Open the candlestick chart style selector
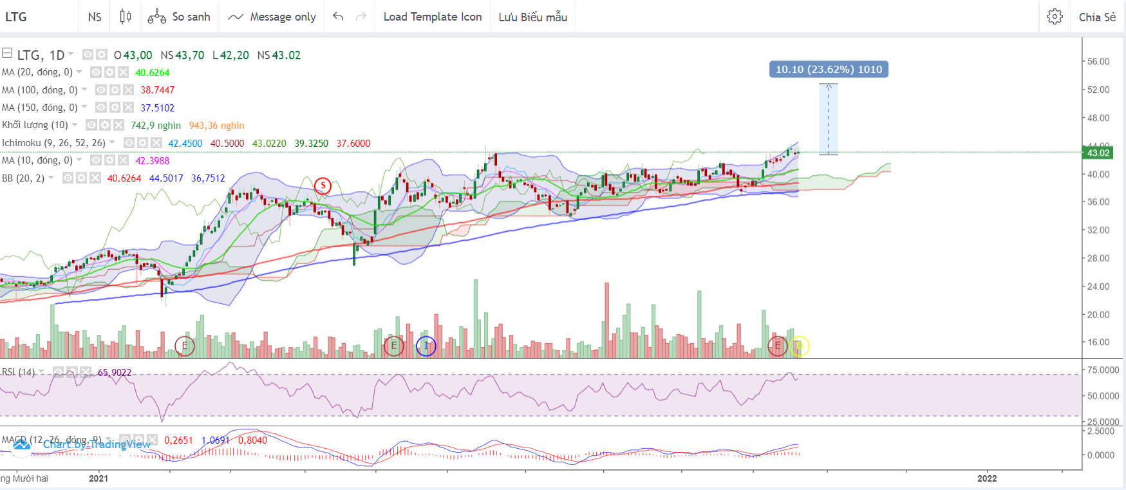 coord(126,17)
